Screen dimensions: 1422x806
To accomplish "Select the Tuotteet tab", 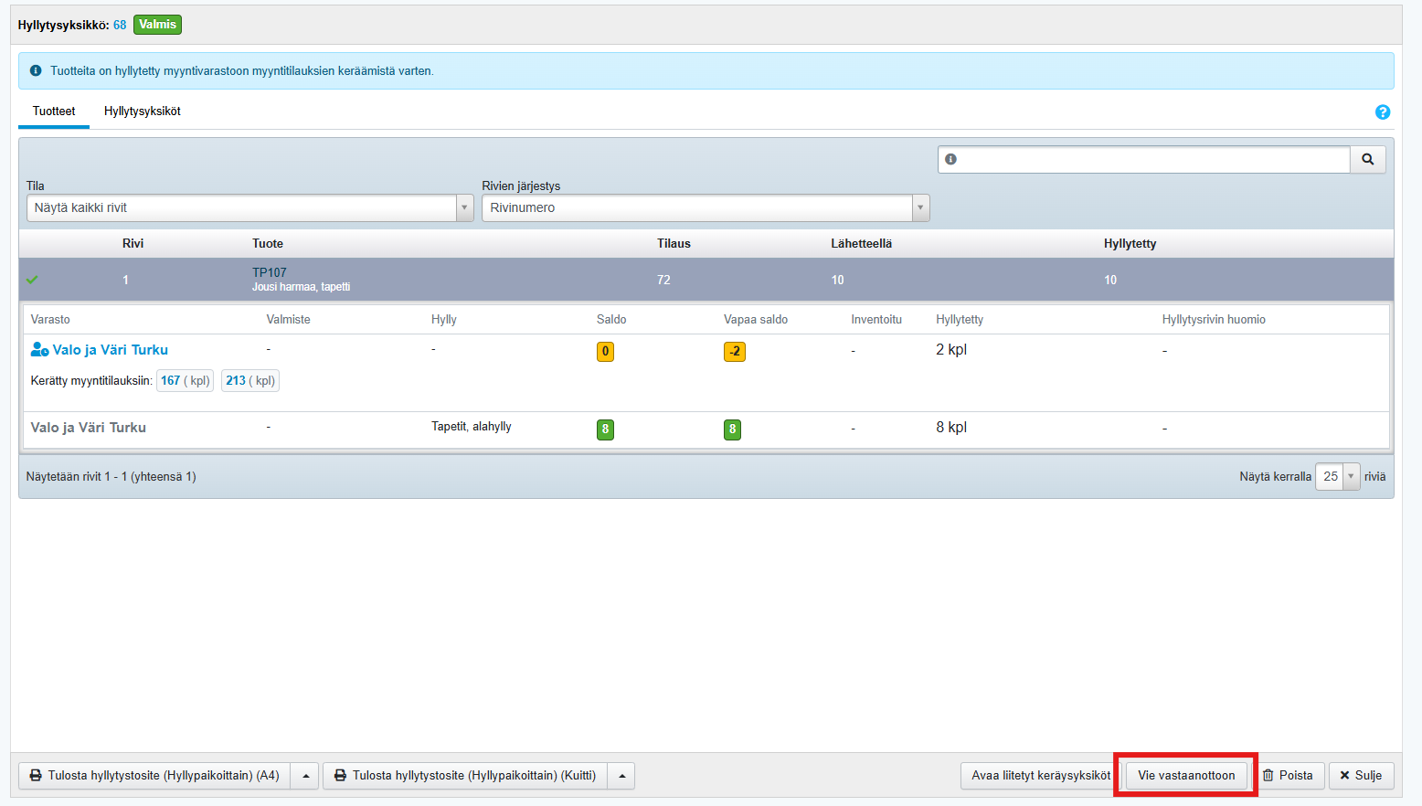I will [54, 111].
